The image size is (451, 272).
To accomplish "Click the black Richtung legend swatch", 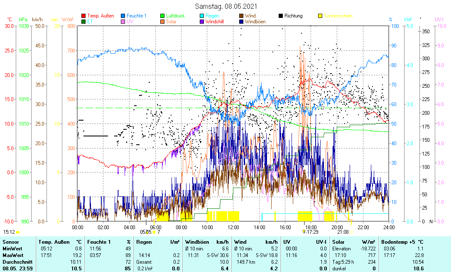I will point(281,16).
